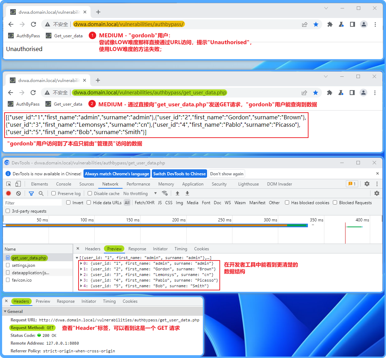Screen dimensions: 386x358
Task: Select the inspect element picker icon
Action: (8, 184)
